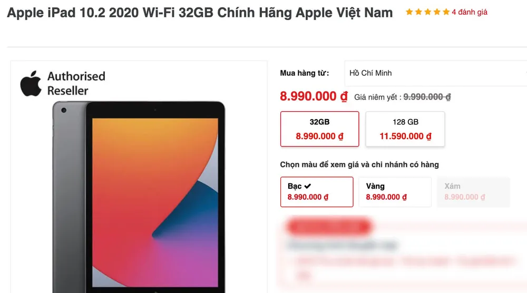The image size is (527, 293).
Task: Click the fifth rating star
Action: tap(446, 12)
